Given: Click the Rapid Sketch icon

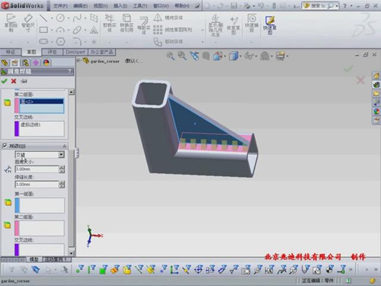Looking at the screenshot, I should 270,25.
